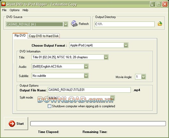
Task: Open the Choose Output Format dropdown
Action: tap(126, 45)
